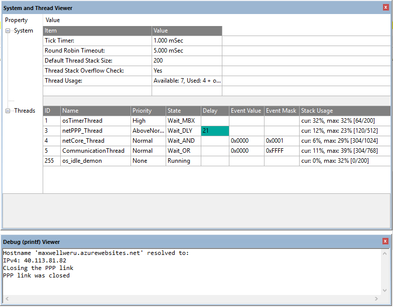Select the System tree item label
Screen dimensions: 393x307
pyautogui.click(x=24, y=31)
